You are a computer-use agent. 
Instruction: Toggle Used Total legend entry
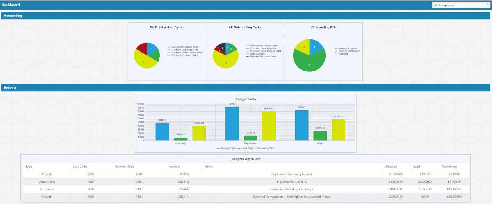pyautogui.click(x=244, y=148)
